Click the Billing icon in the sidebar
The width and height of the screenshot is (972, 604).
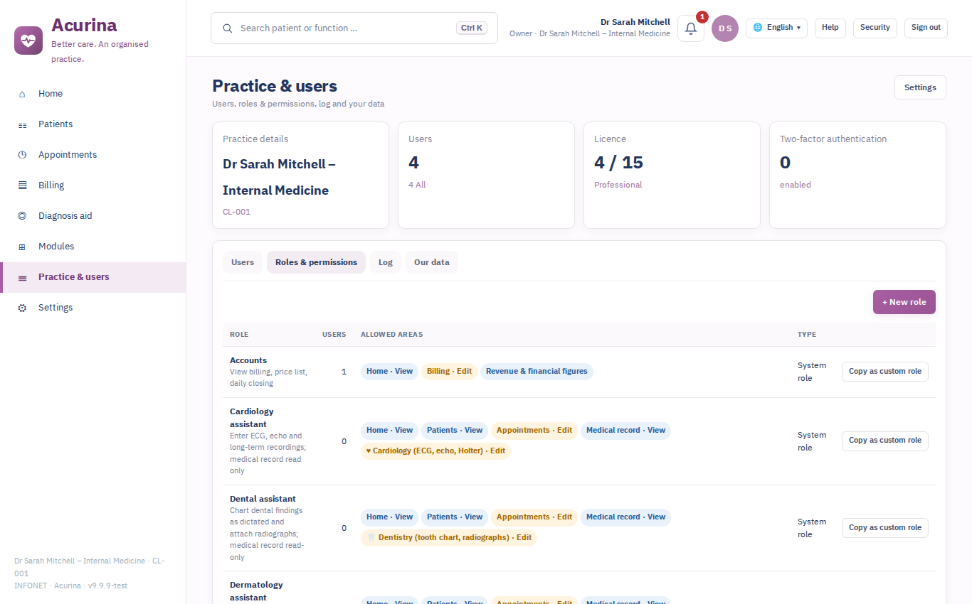tap(22, 185)
